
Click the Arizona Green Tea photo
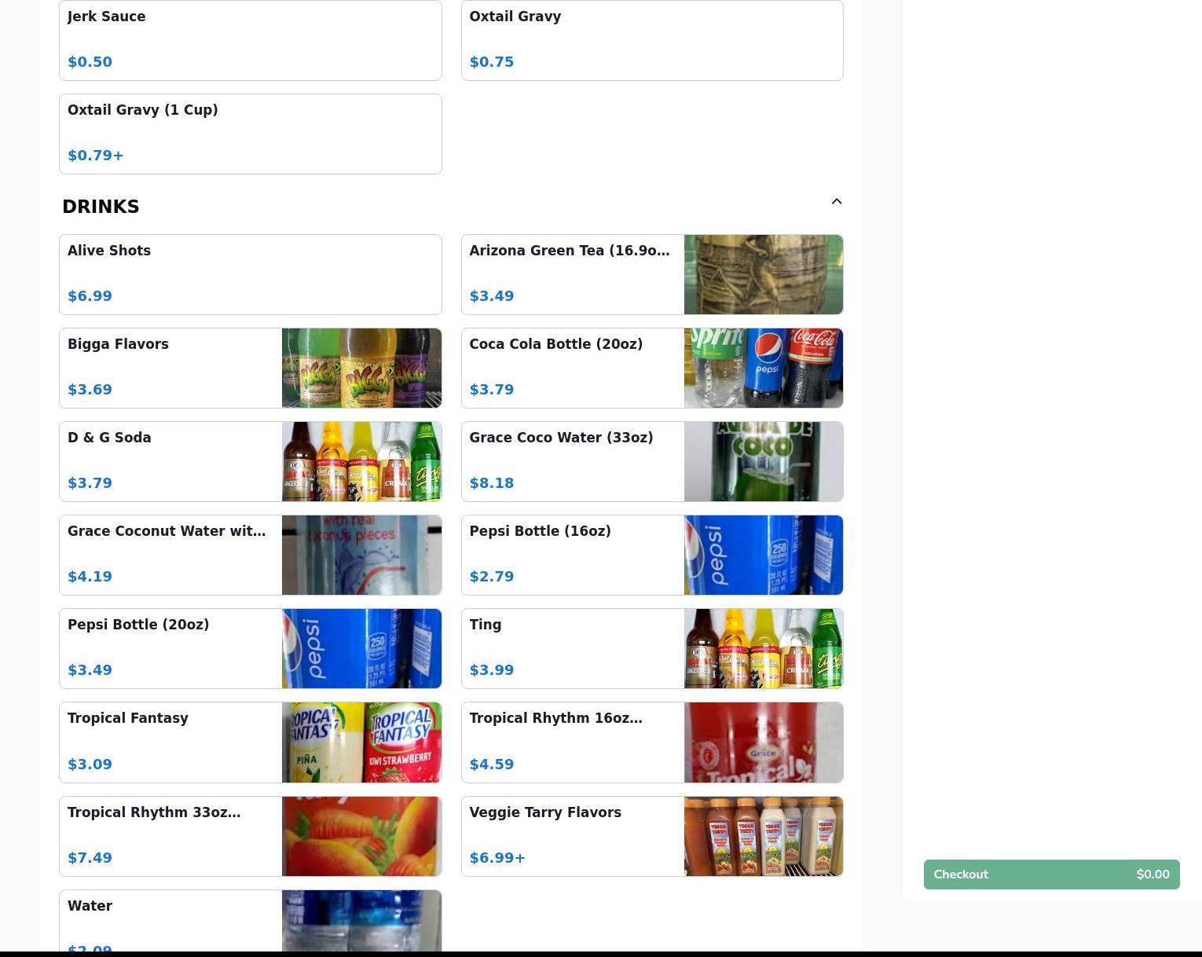(763, 274)
